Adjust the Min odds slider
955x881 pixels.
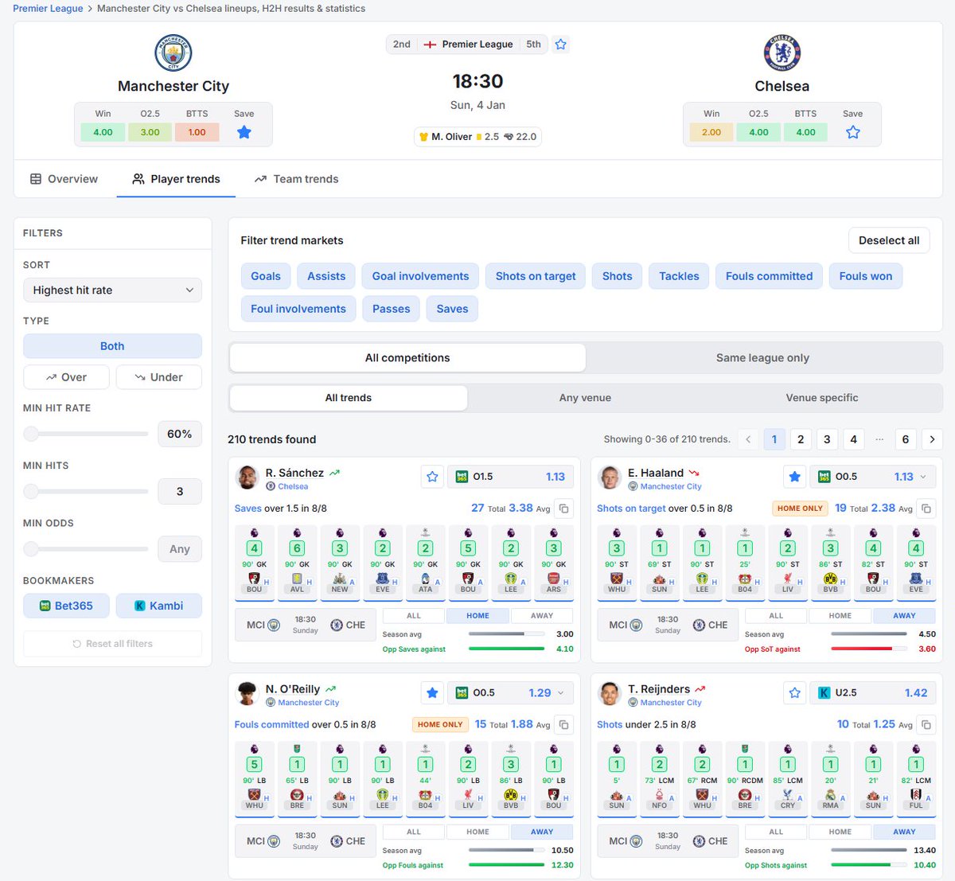coord(86,548)
